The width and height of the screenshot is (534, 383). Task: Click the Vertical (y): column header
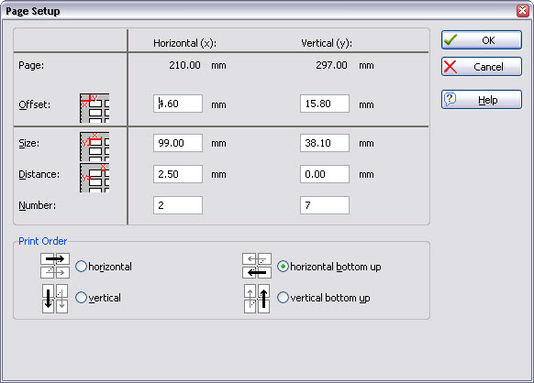[x=327, y=43]
